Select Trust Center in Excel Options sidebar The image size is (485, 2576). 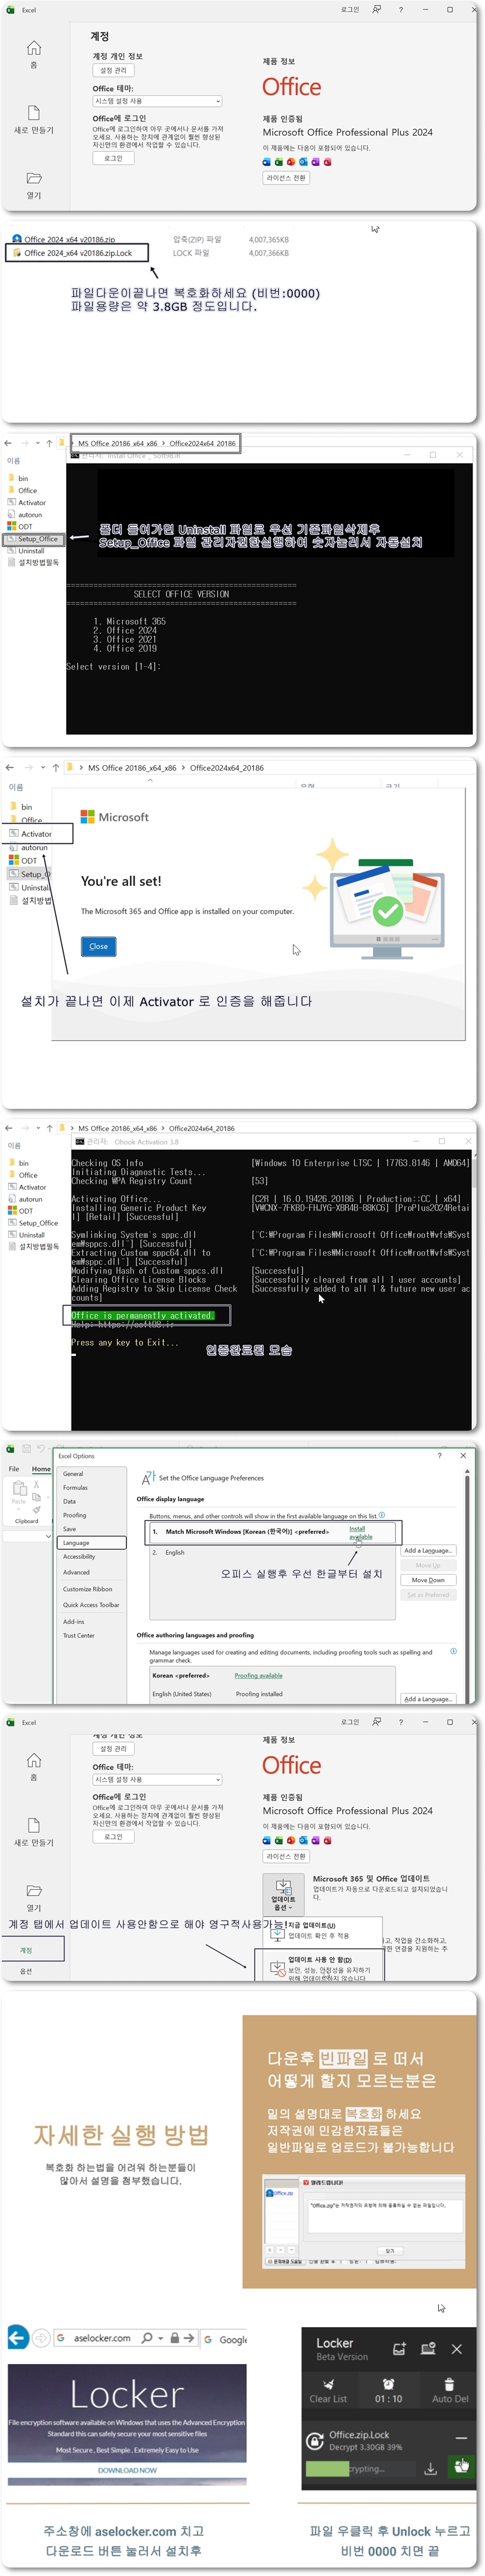(x=79, y=1636)
